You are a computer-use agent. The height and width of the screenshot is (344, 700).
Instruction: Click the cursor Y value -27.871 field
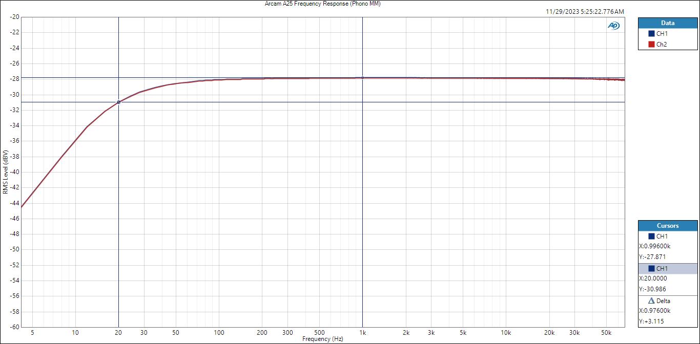click(x=652, y=257)
